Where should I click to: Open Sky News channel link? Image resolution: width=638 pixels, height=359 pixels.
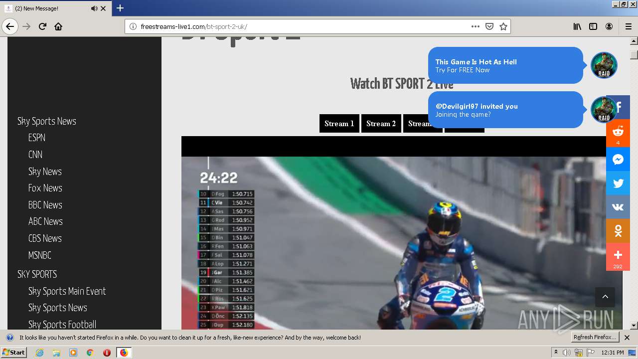point(45,172)
